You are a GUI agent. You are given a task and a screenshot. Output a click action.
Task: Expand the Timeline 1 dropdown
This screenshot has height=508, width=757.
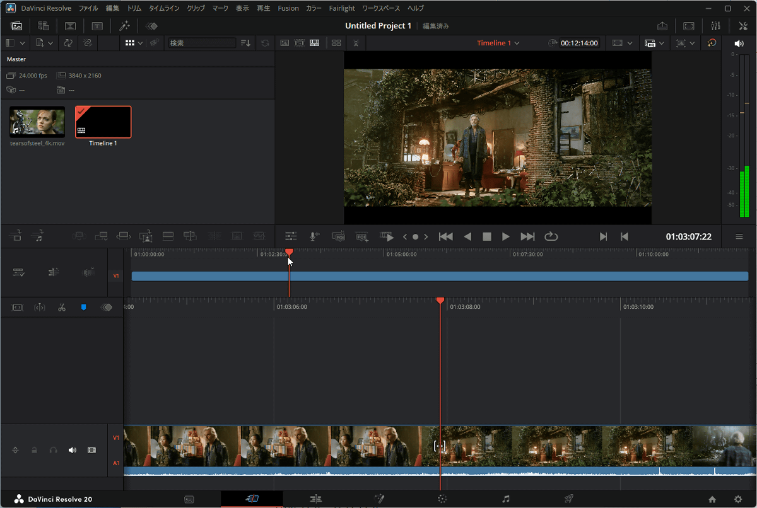click(x=517, y=43)
